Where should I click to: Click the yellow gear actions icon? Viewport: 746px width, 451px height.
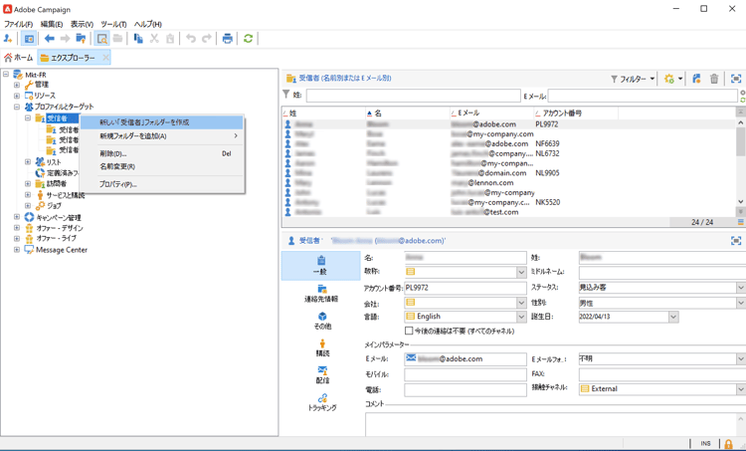669,79
